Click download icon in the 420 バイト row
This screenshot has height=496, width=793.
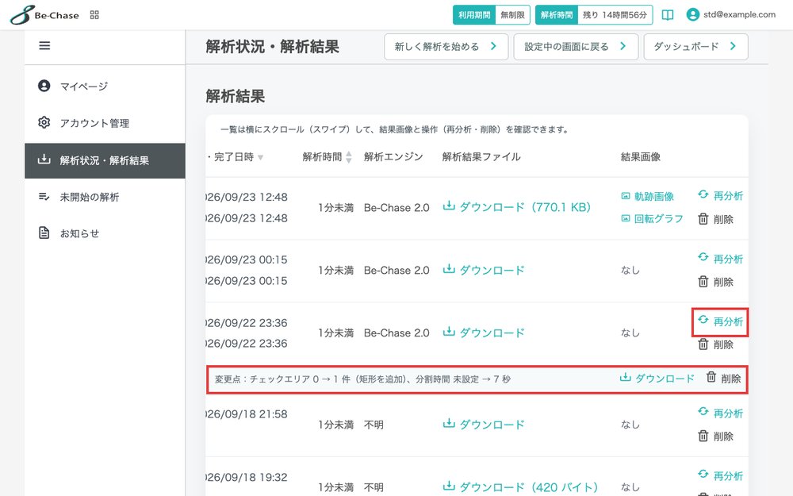pyautogui.click(x=449, y=486)
